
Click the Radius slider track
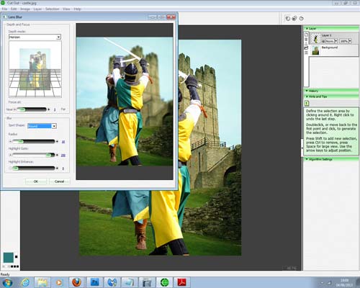pos(34,142)
